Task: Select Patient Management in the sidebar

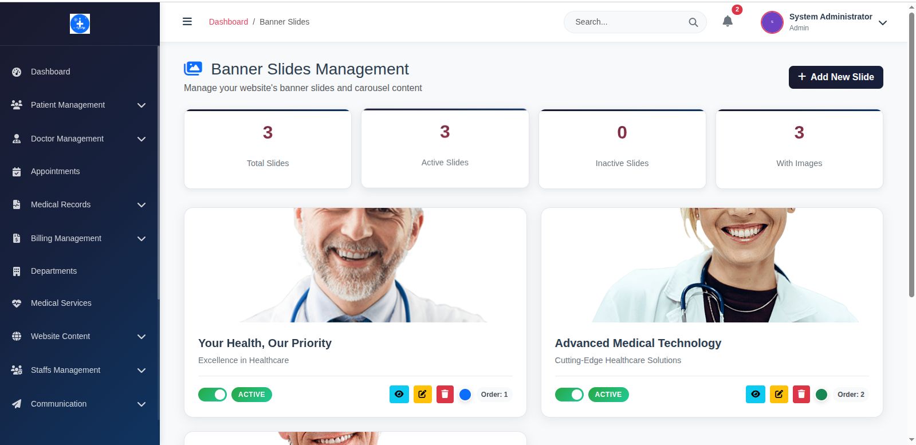Action: [68, 105]
